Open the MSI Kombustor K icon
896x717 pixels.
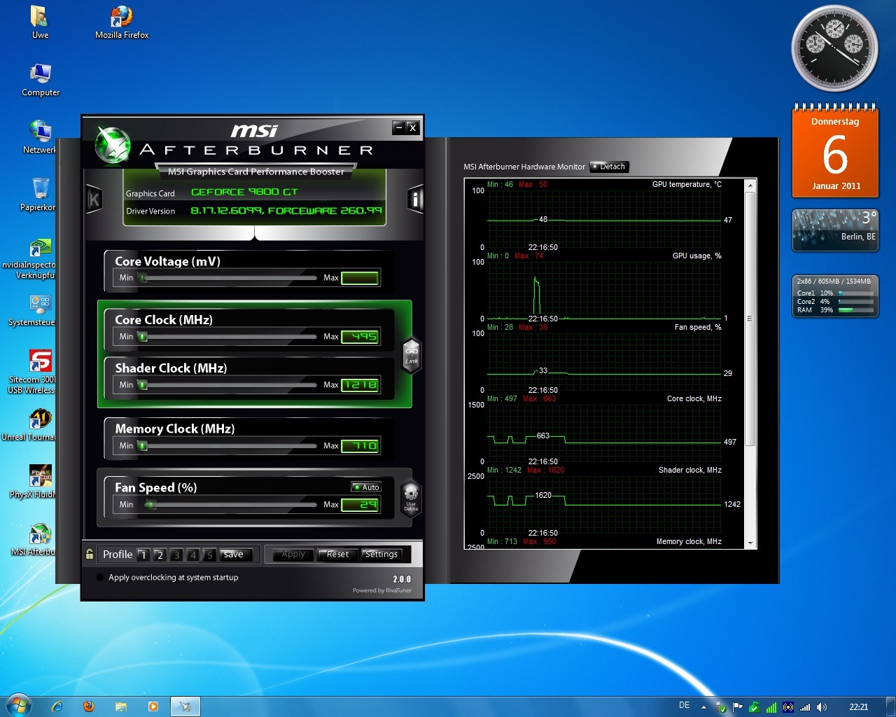(x=94, y=200)
